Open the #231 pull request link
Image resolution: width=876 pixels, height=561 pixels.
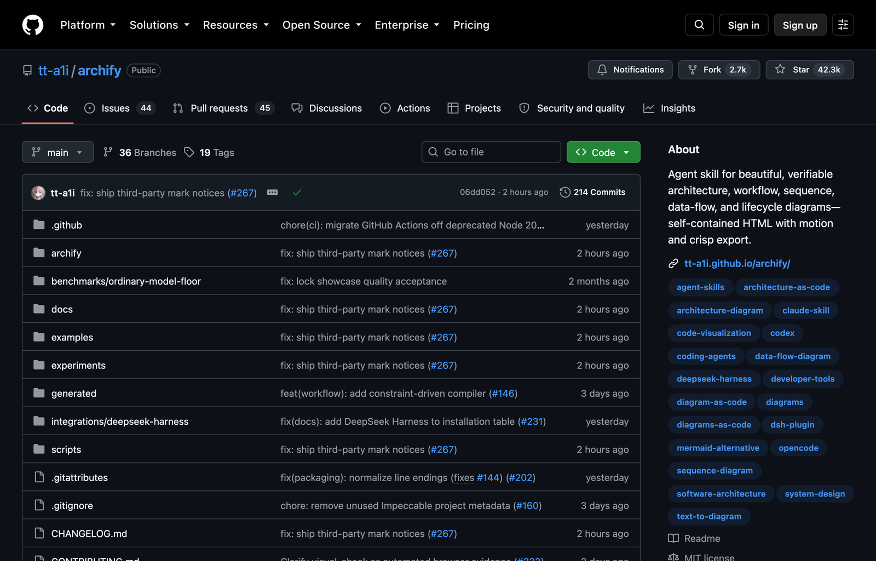(x=532, y=421)
